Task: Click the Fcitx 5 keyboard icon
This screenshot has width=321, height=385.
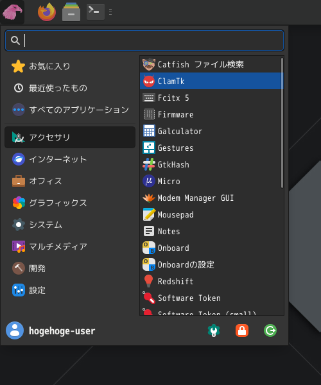Action: click(149, 98)
